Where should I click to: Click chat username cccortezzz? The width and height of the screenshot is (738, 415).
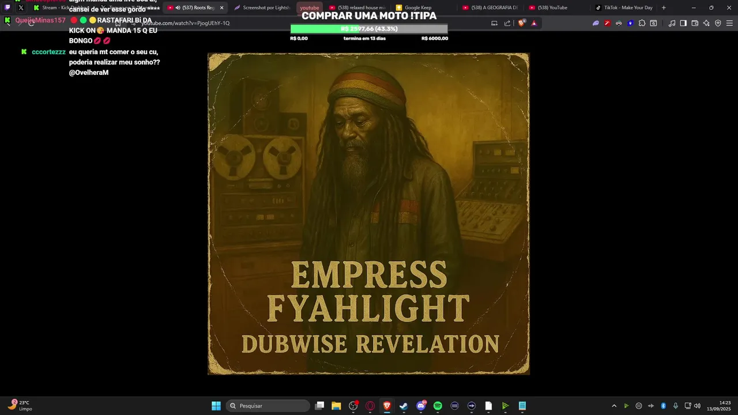[48, 52]
